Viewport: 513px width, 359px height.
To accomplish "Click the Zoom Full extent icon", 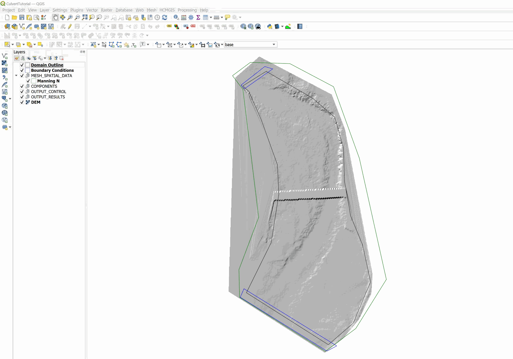I will point(85,17).
